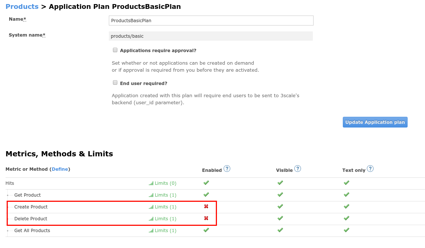
Task: Toggle Applications require approval checkbox
Action: 115,50
